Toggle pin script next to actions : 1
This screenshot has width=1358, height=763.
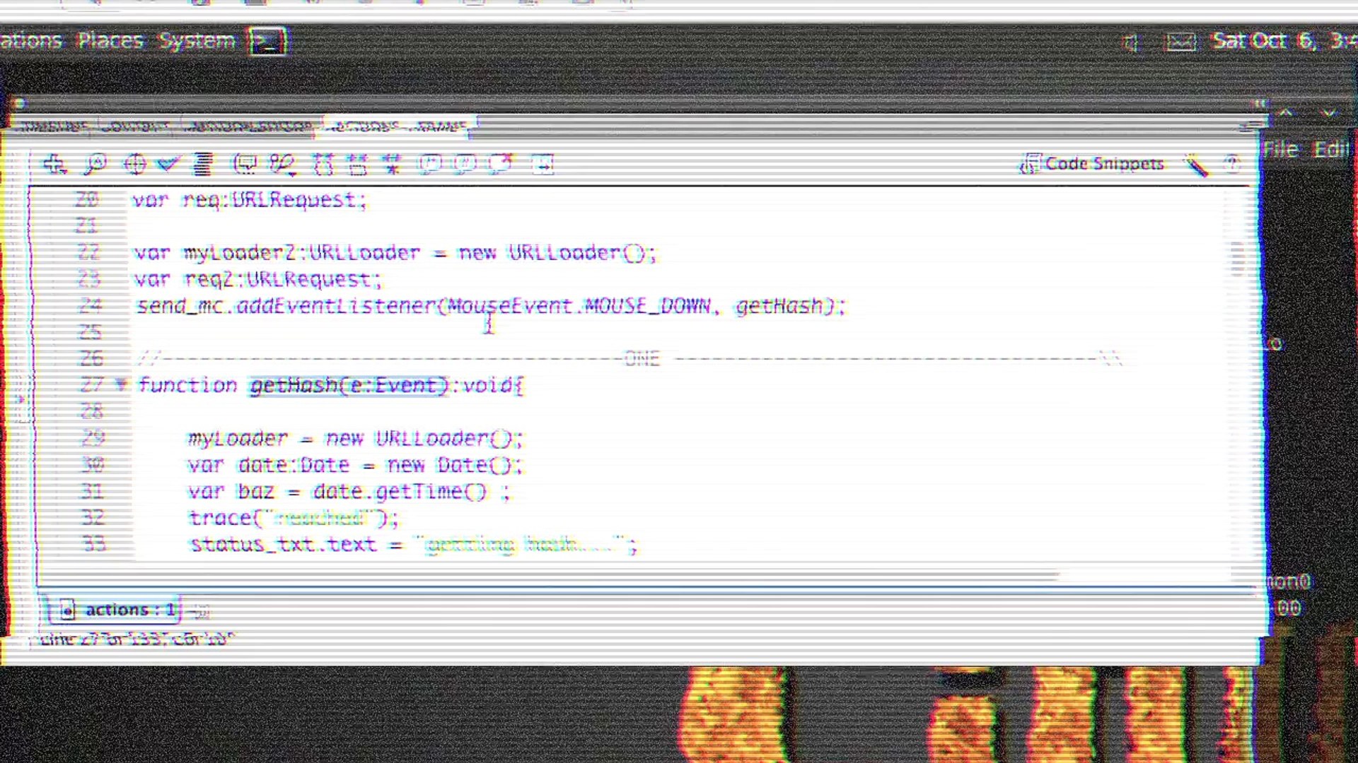pyautogui.click(x=200, y=611)
